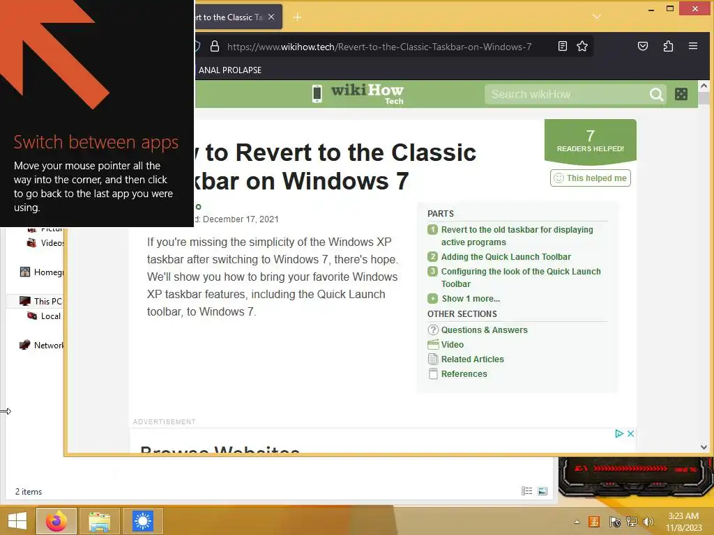Jump to References section

click(x=464, y=373)
